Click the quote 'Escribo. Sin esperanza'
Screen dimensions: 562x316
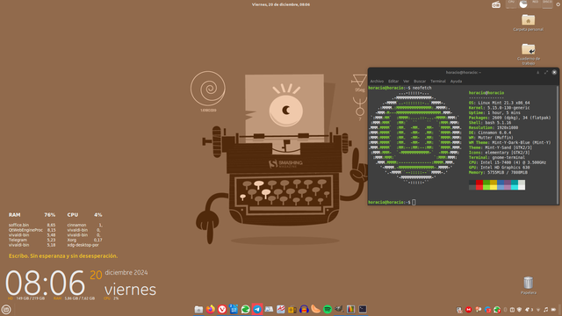63,255
